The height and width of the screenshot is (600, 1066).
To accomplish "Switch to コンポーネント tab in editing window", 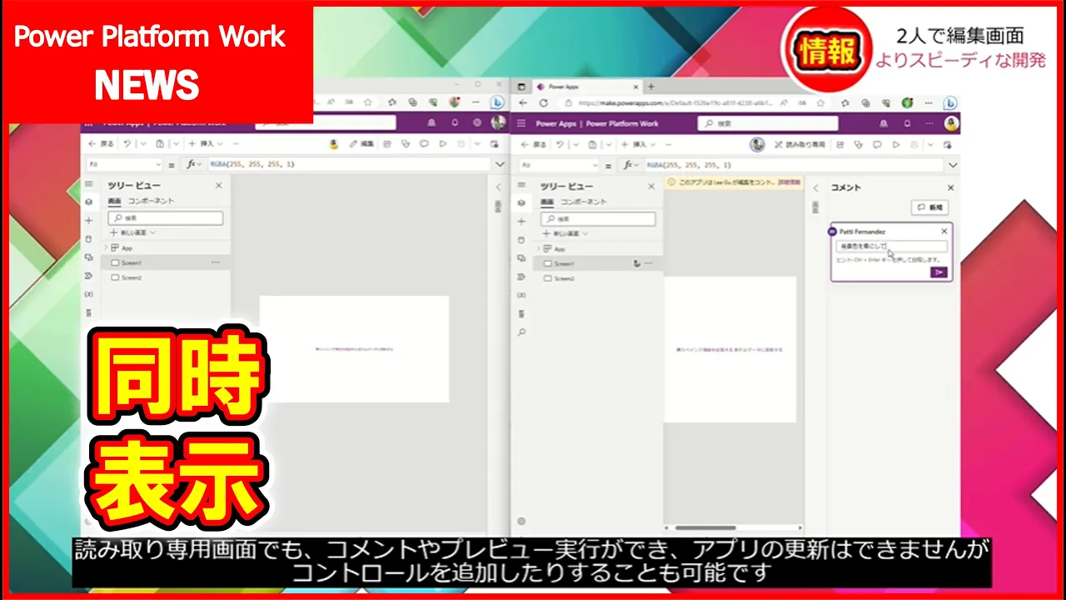I will click(151, 201).
